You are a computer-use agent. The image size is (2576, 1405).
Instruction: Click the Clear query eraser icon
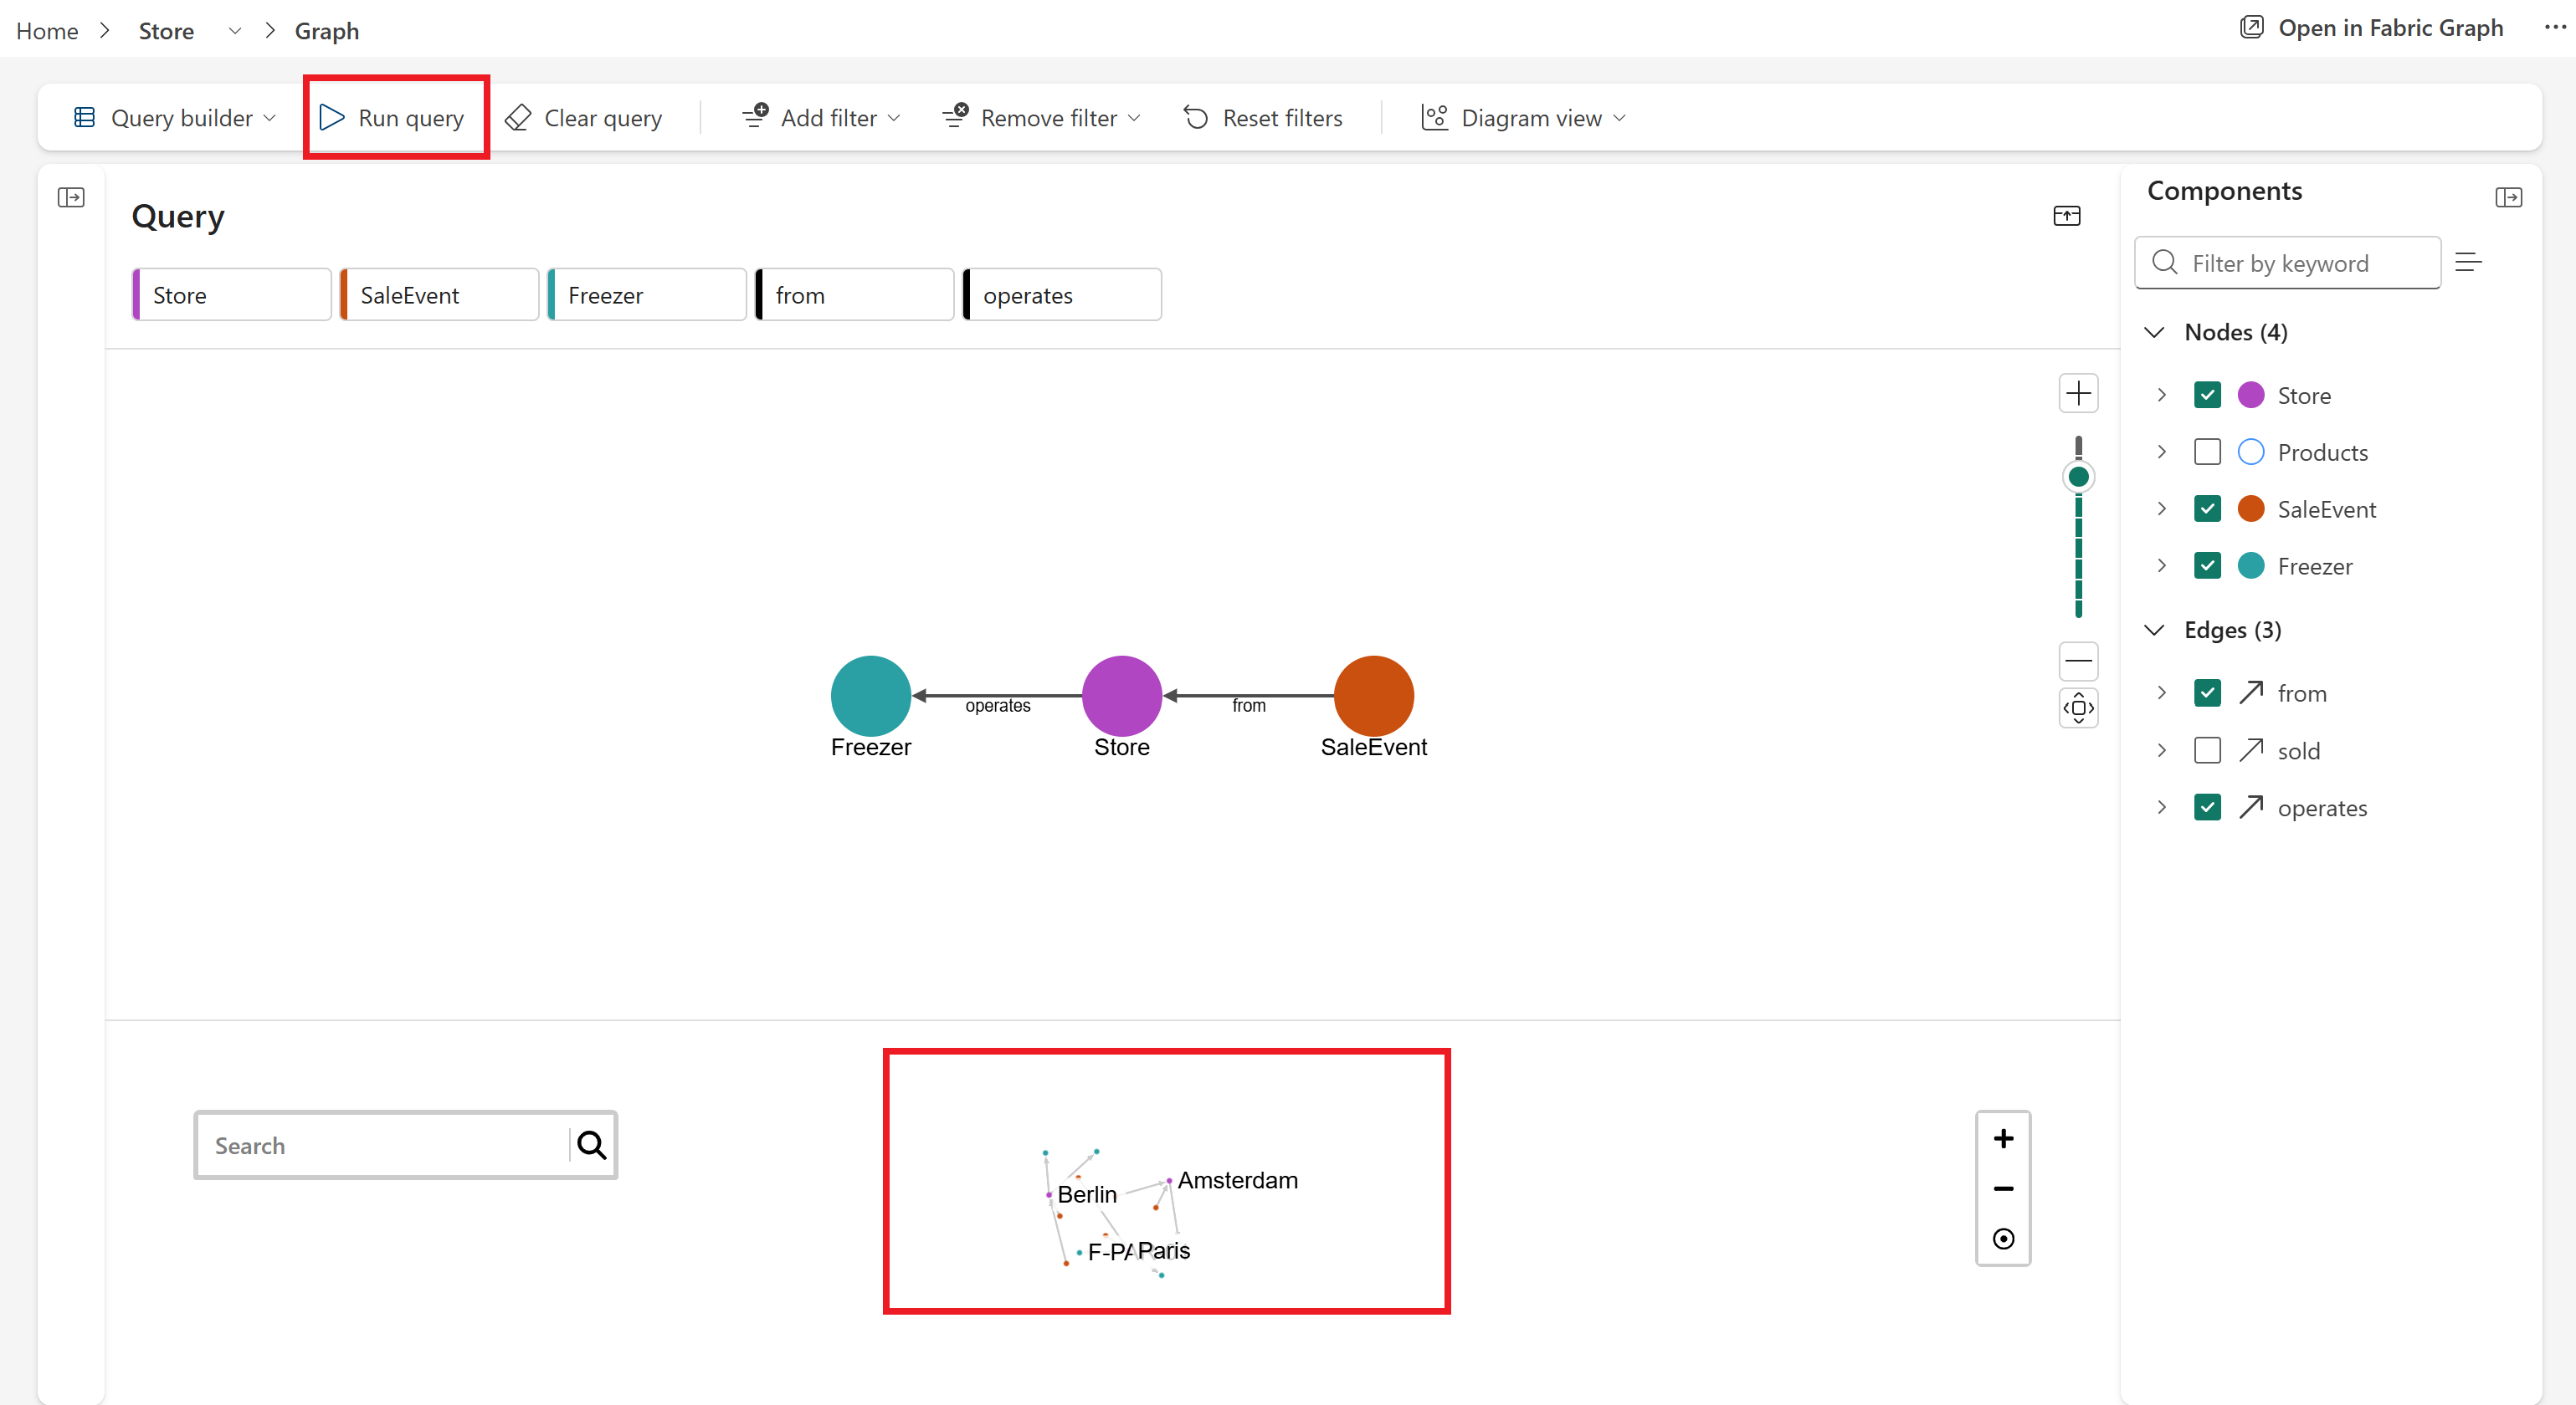(518, 118)
